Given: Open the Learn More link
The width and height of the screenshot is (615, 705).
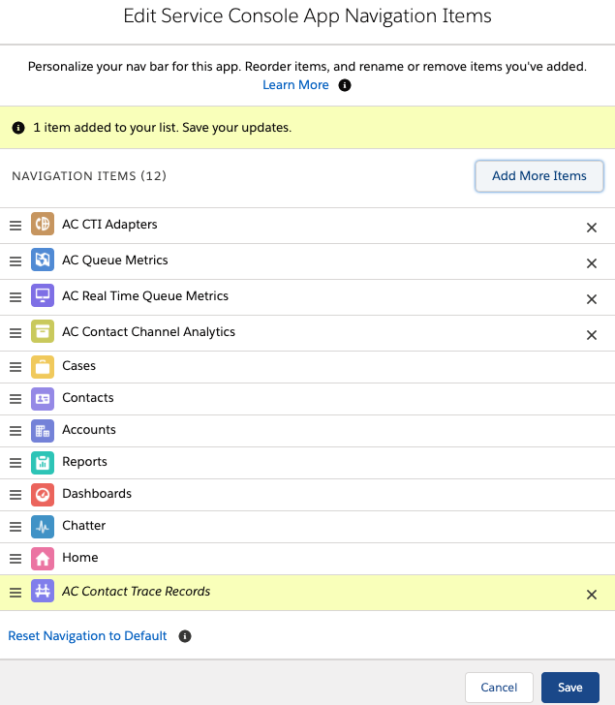Looking at the screenshot, I should [295, 85].
